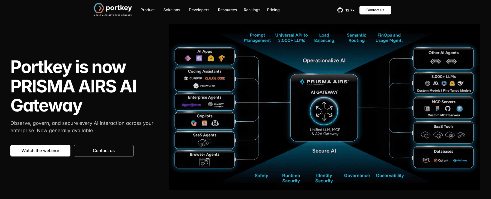491x199 pixels.
Task: Click the Prisma AIRS logo in the center box
Action: tap(324, 82)
